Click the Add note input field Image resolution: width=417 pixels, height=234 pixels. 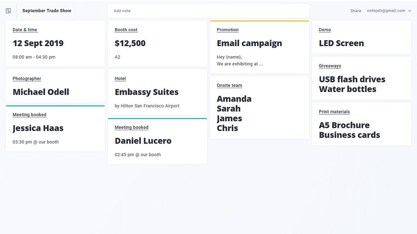click(208, 11)
